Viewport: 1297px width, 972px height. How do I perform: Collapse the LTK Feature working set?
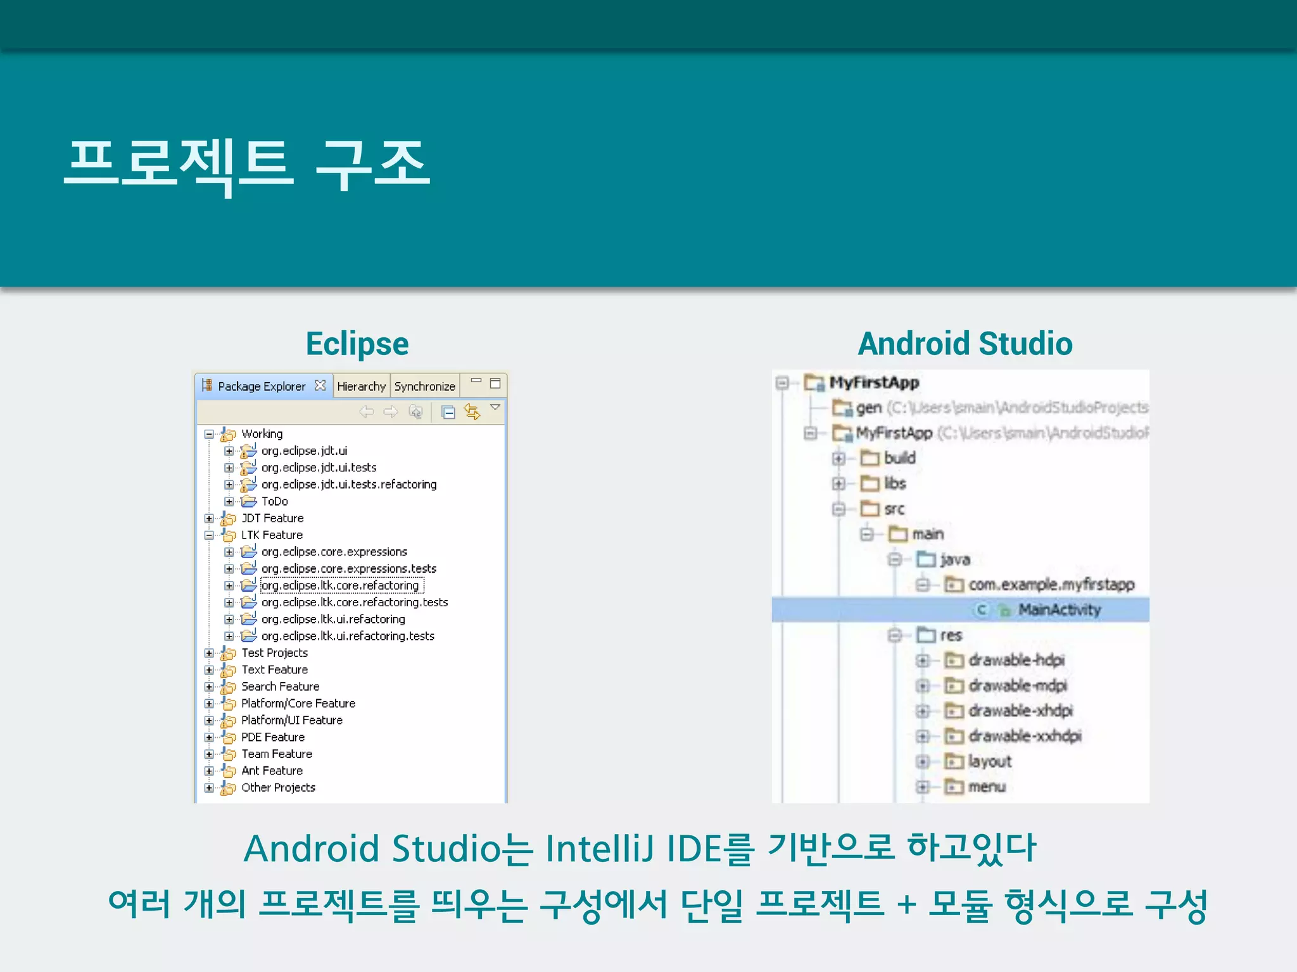209,535
